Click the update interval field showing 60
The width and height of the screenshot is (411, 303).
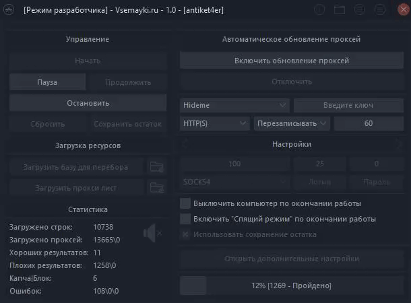click(369, 123)
